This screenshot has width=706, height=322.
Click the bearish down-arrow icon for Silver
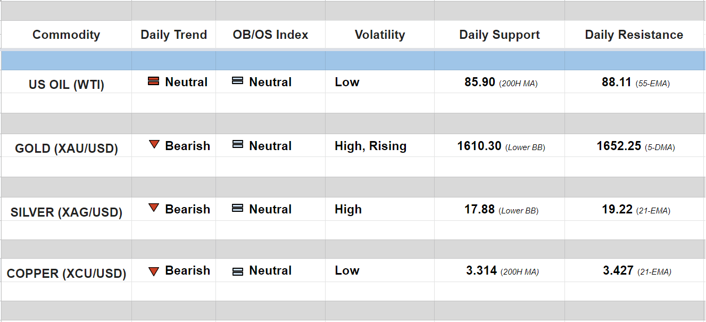pyautogui.click(x=154, y=208)
